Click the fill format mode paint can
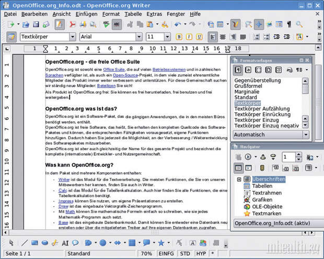This screenshot has width=324, height=259. coord(290,70)
